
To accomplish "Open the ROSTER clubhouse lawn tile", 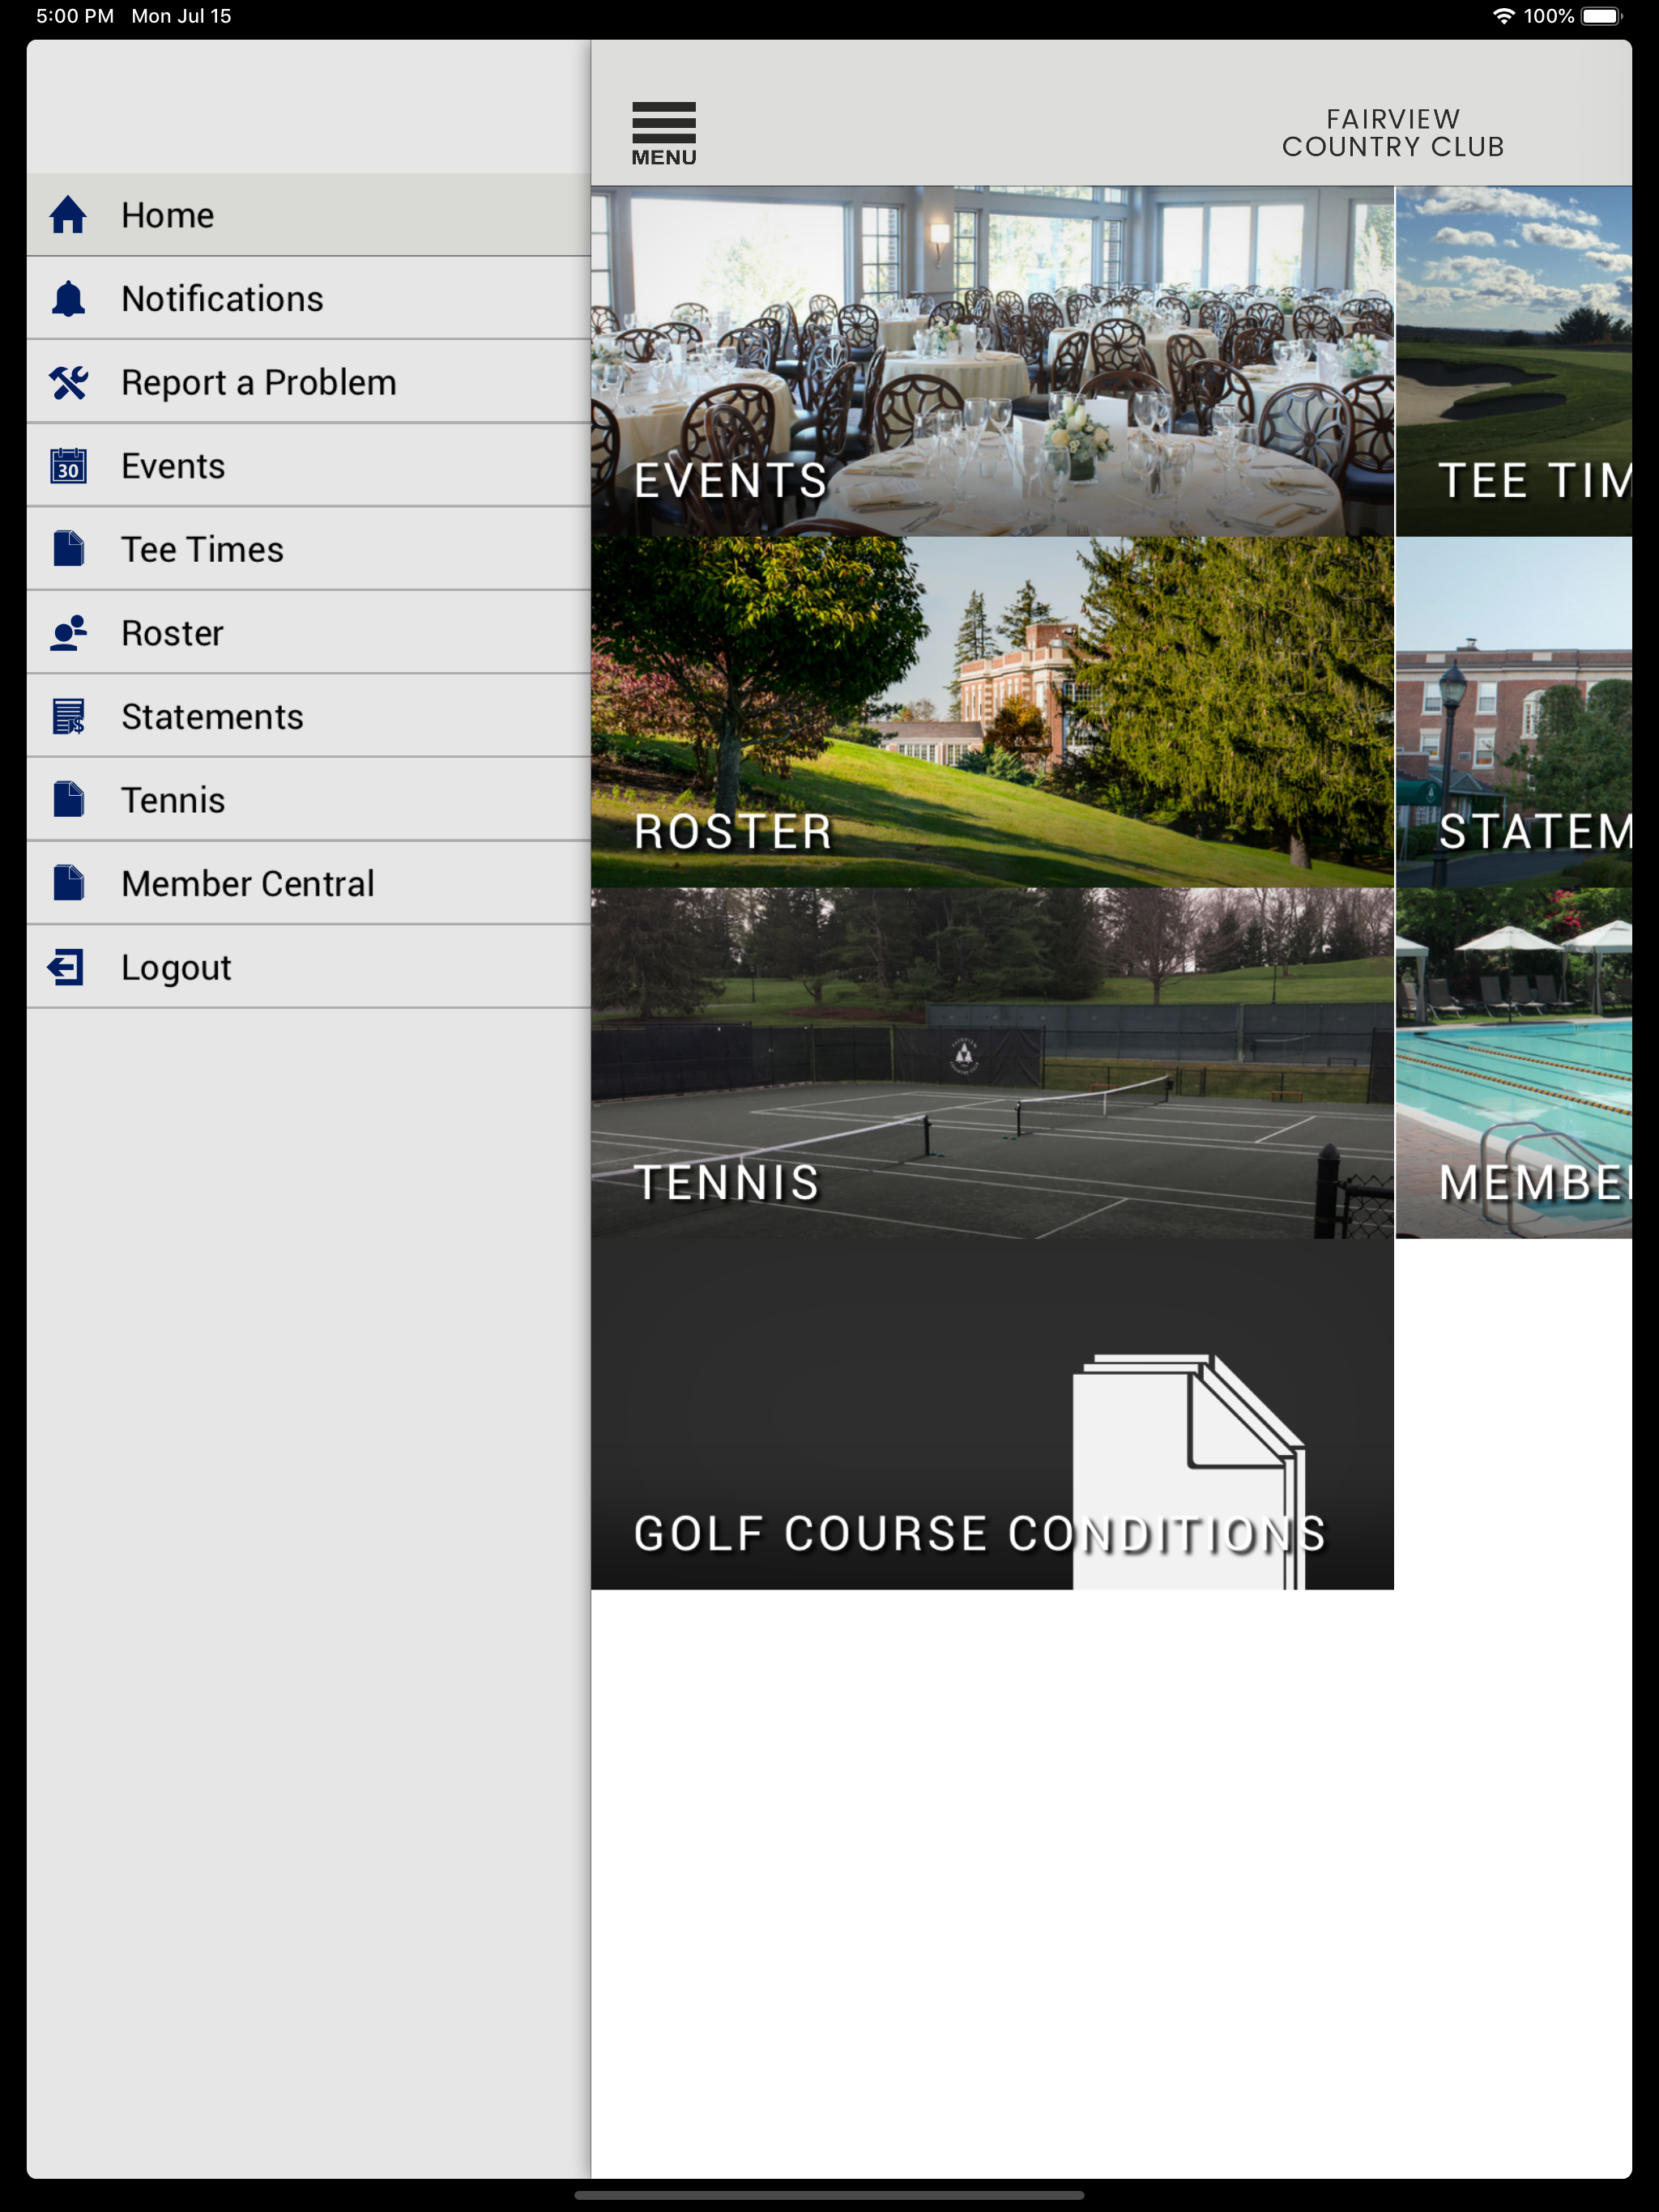I will click(992, 712).
